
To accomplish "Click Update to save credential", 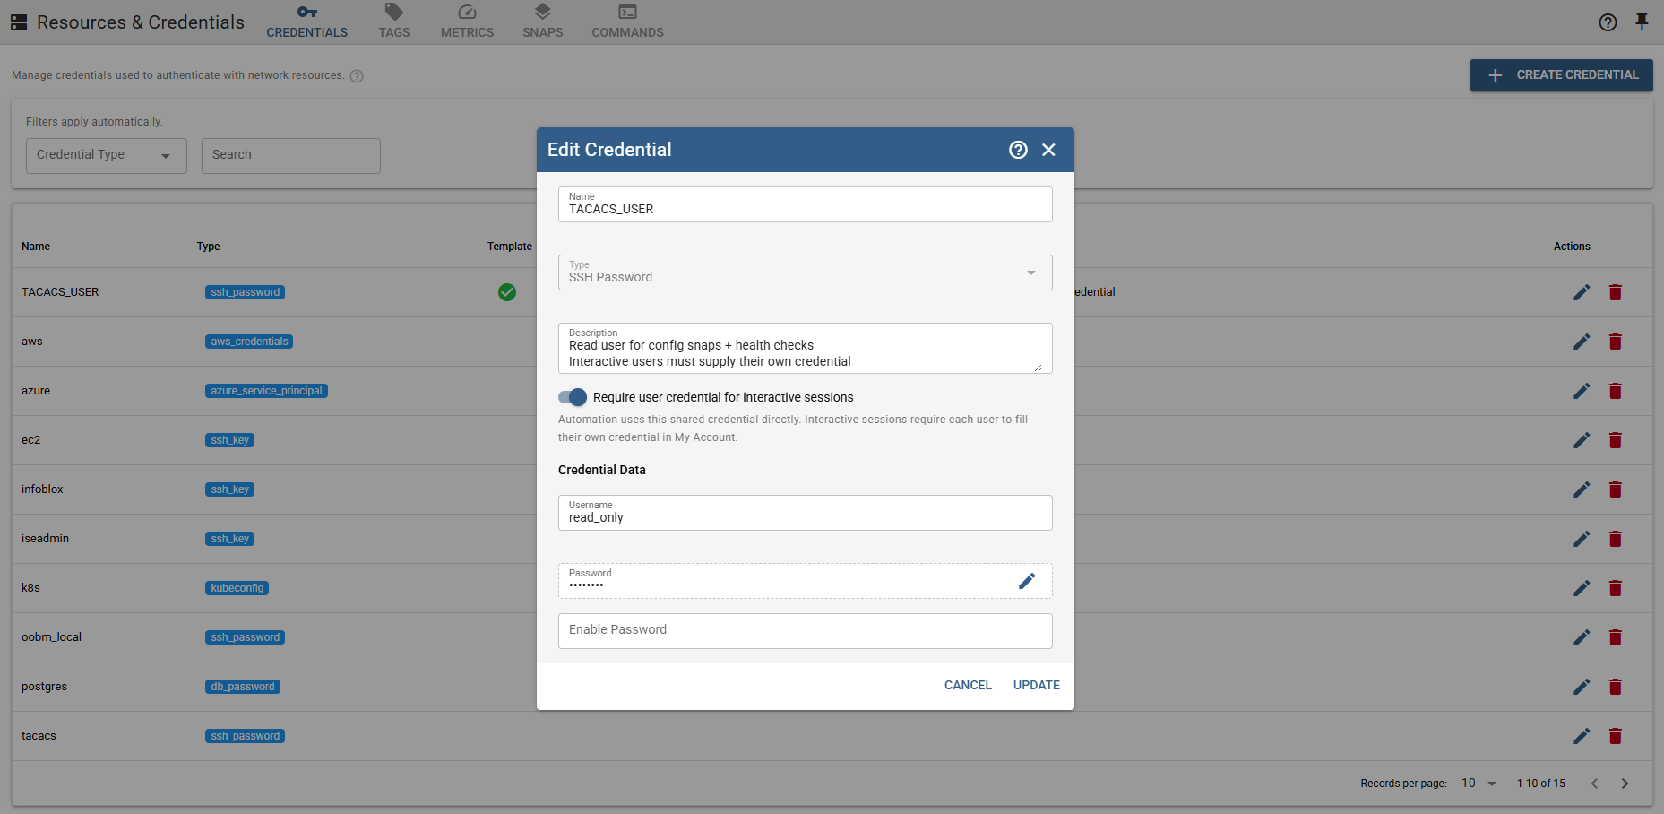I will coord(1036,685).
